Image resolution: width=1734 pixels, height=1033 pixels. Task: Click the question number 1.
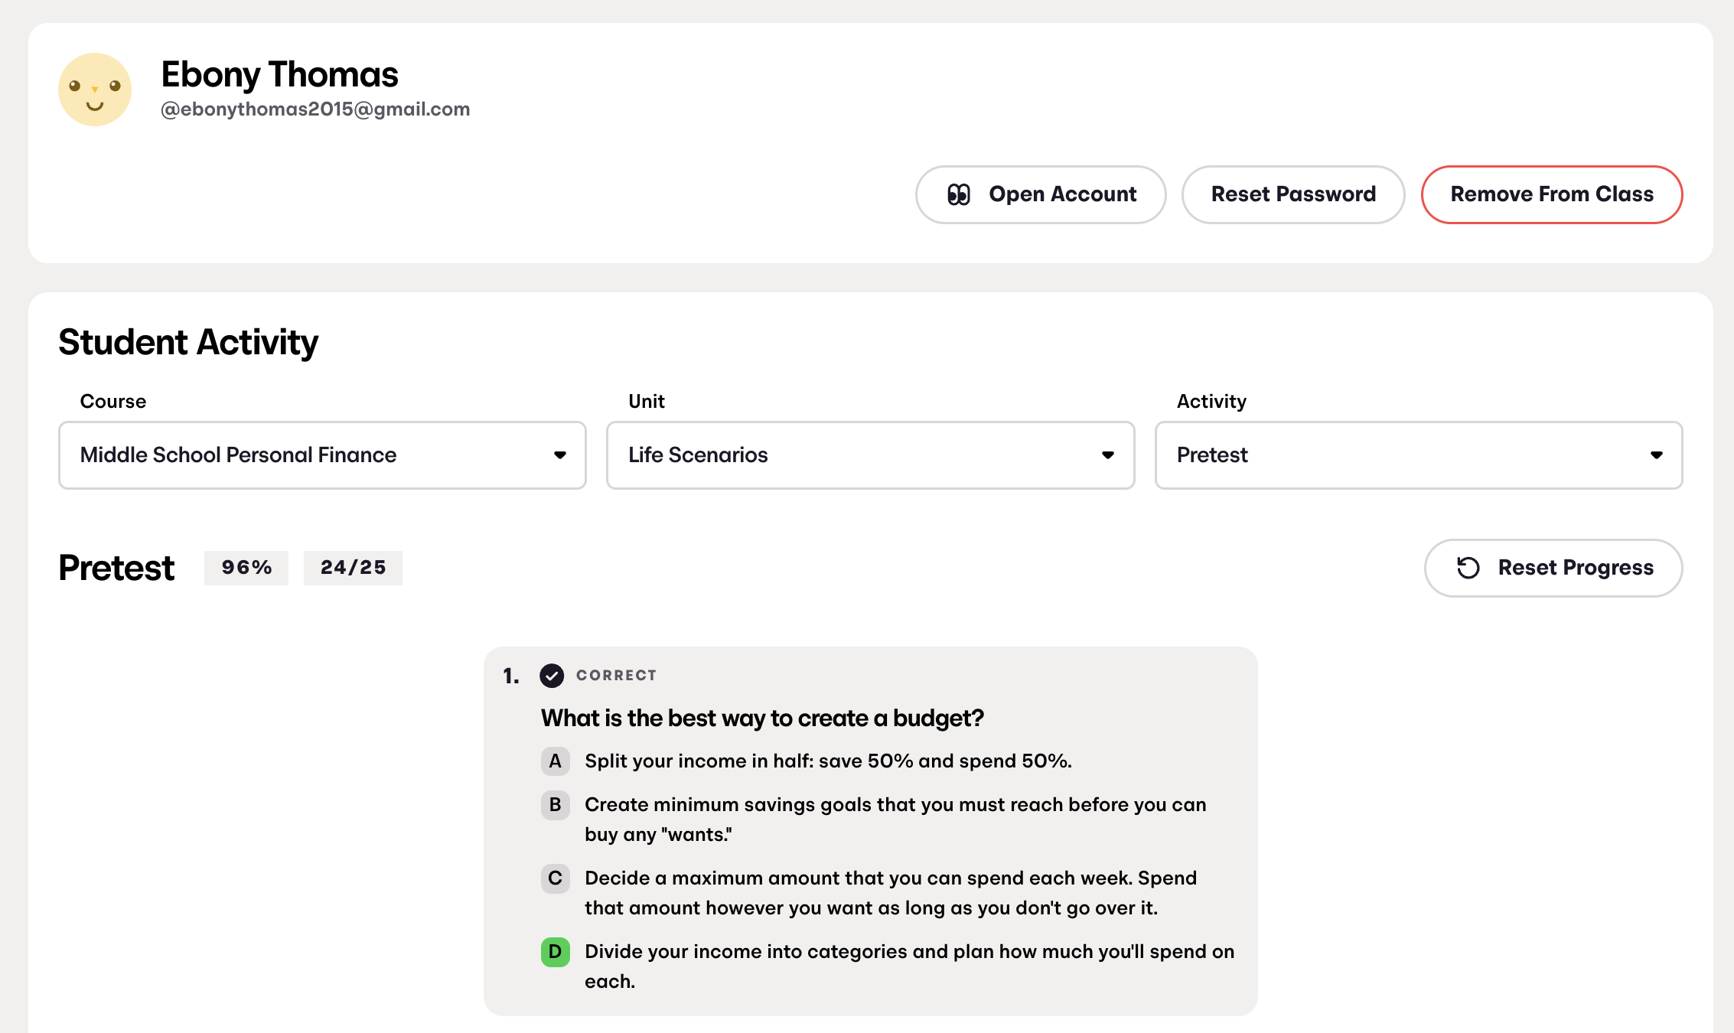click(x=510, y=676)
